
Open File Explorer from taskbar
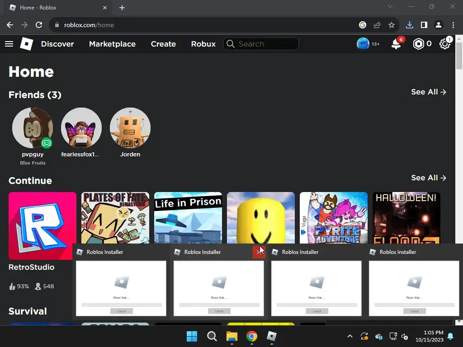pos(232,336)
